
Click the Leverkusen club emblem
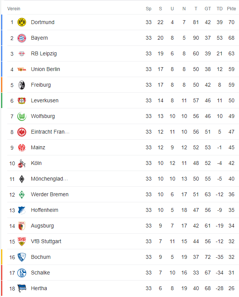[x=22, y=101]
